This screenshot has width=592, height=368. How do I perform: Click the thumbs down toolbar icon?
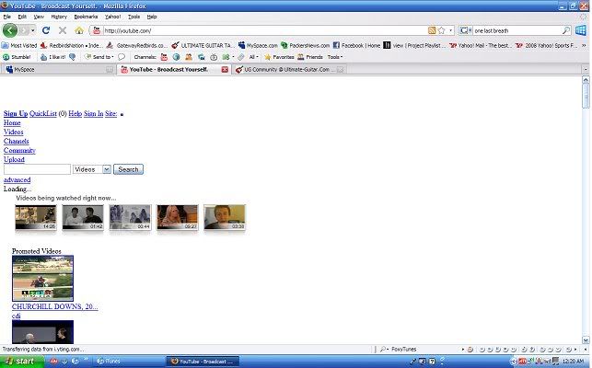[72, 57]
